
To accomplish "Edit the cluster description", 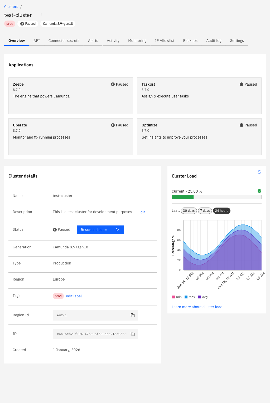I will pyautogui.click(x=142, y=212).
